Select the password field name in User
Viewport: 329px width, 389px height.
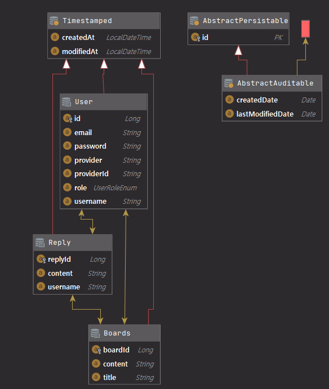pyautogui.click(x=90, y=146)
